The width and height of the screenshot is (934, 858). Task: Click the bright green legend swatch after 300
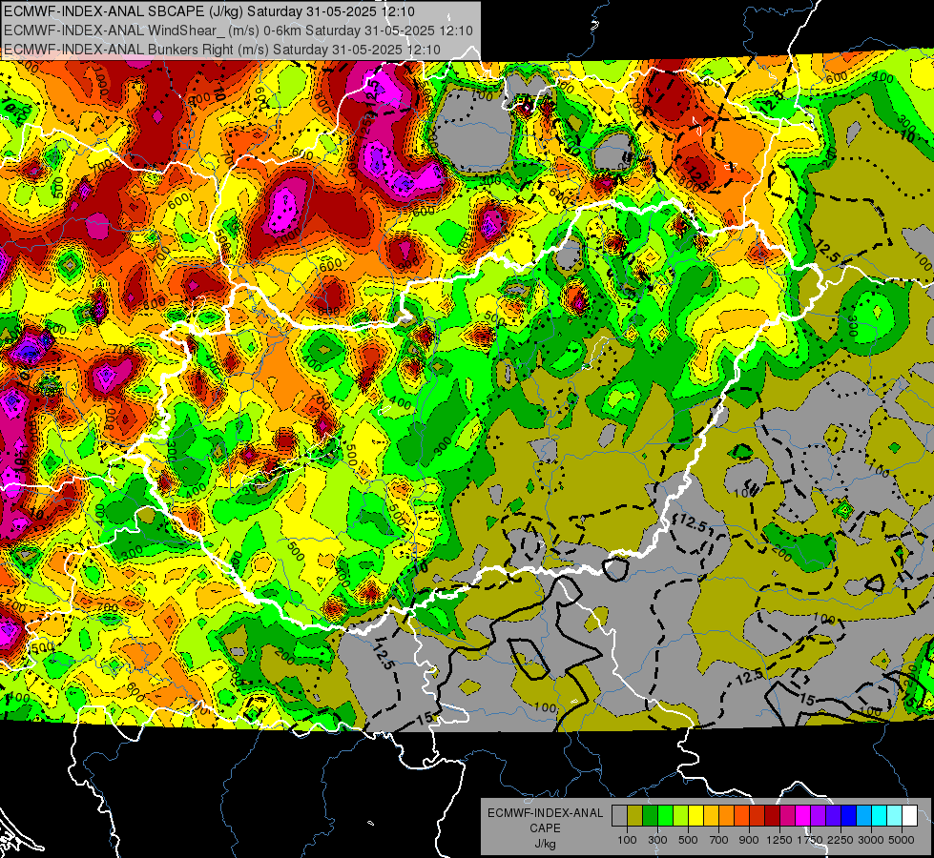[x=665, y=815]
